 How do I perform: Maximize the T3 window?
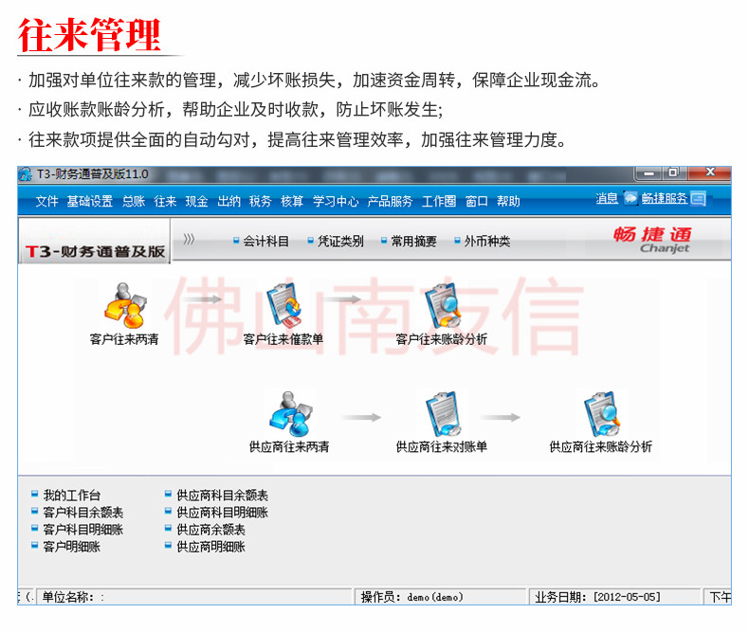click(x=673, y=173)
